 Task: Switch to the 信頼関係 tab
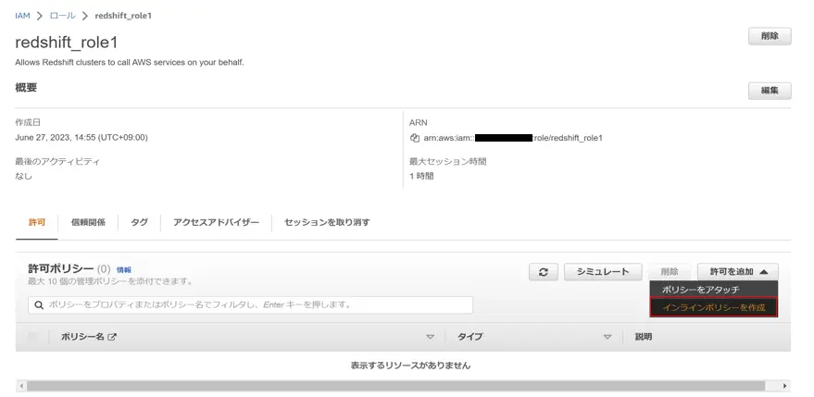(x=88, y=223)
